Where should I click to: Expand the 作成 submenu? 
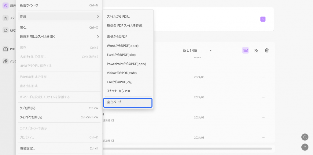pos(59,16)
